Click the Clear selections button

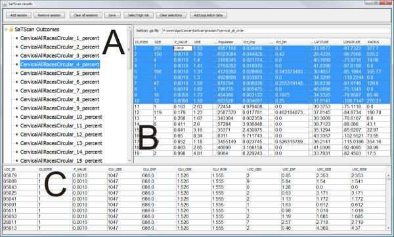pos(171,15)
